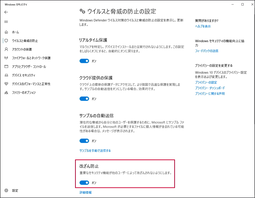Open アカウントの保護 person icon
The image size is (255, 198).
coord(6,49)
